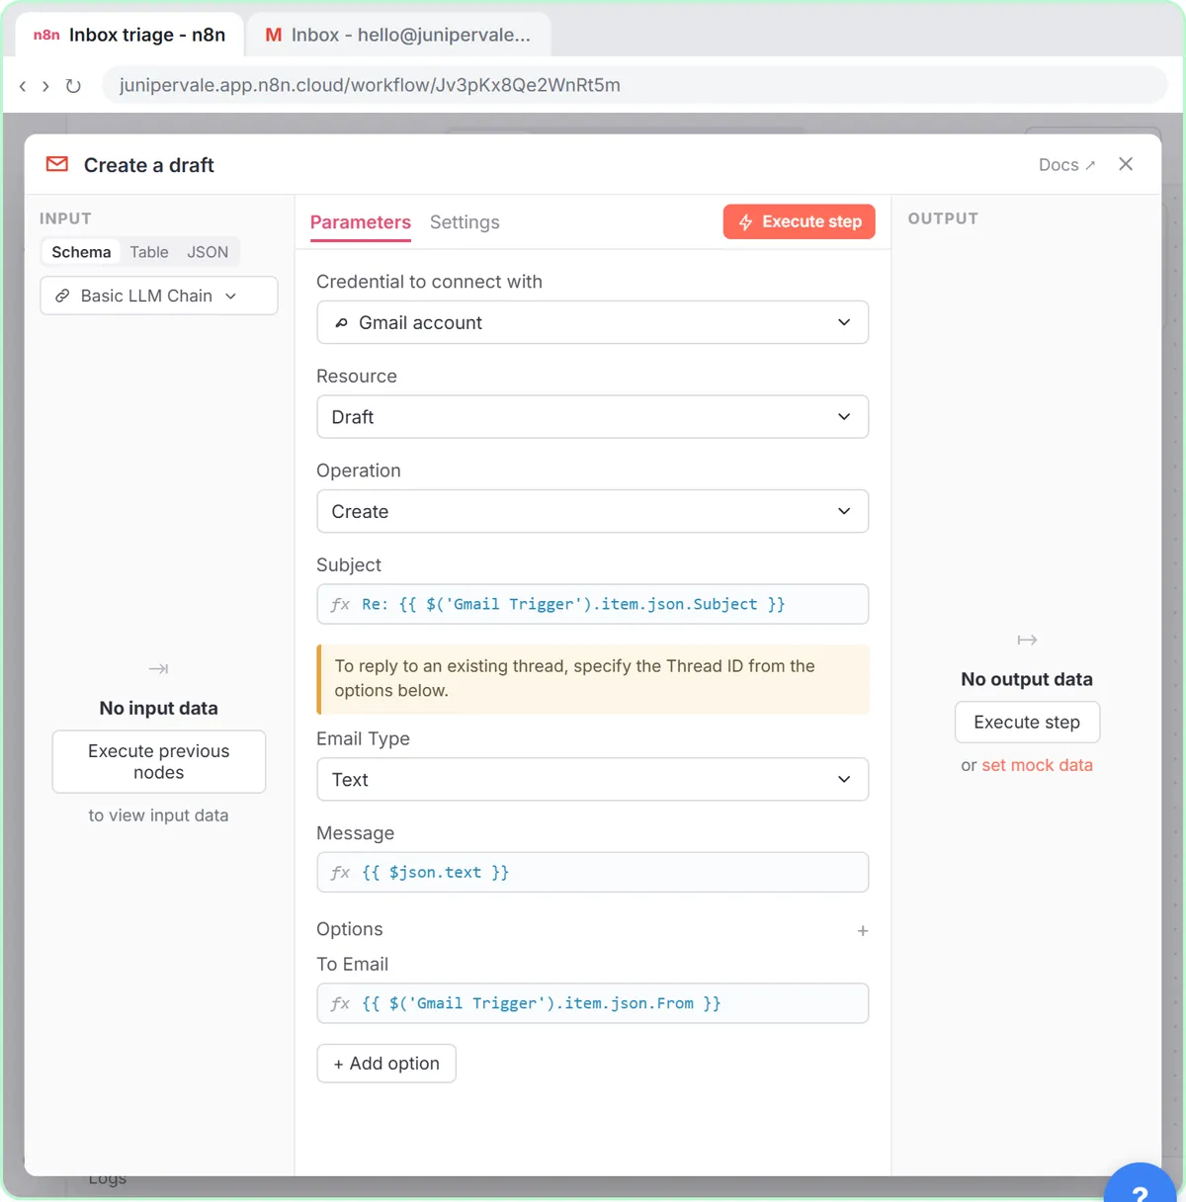Image resolution: width=1186 pixels, height=1202 pixels.
Task: Select the Parameters tab
Action: pos(361,222)
